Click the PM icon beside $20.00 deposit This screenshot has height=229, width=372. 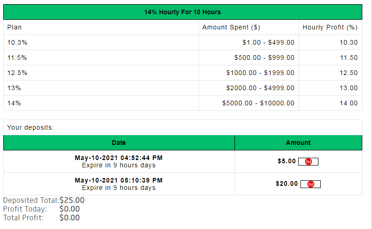(311, 184)
